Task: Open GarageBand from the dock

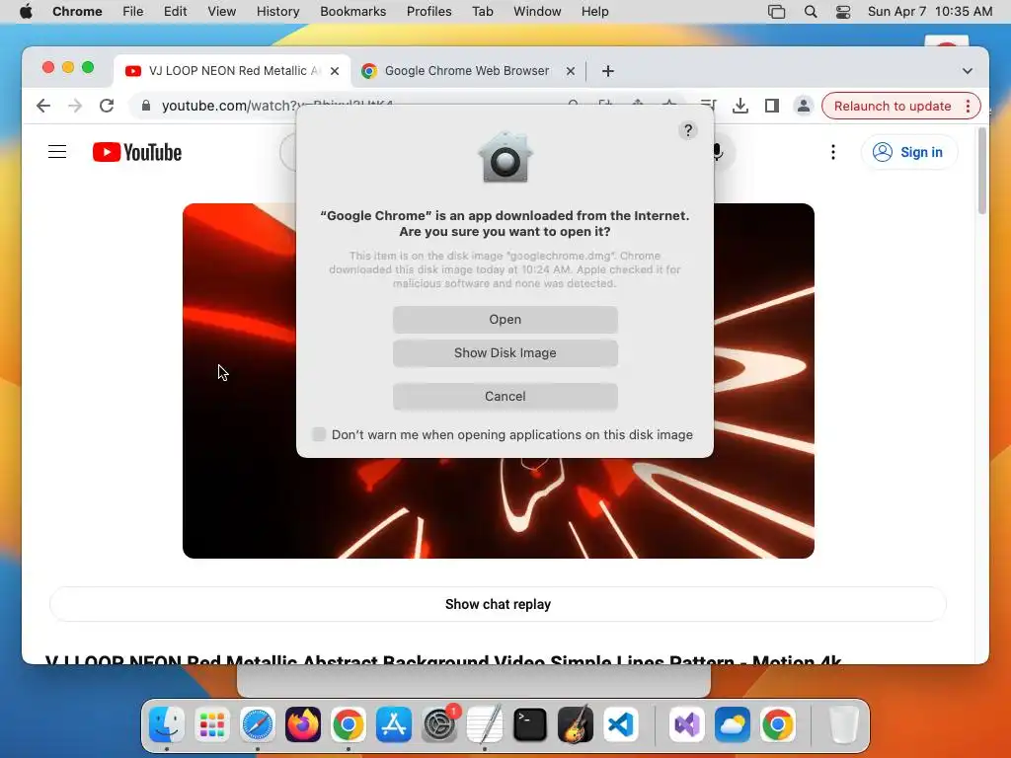Action: pyautogui.click(x=576, y=725)
